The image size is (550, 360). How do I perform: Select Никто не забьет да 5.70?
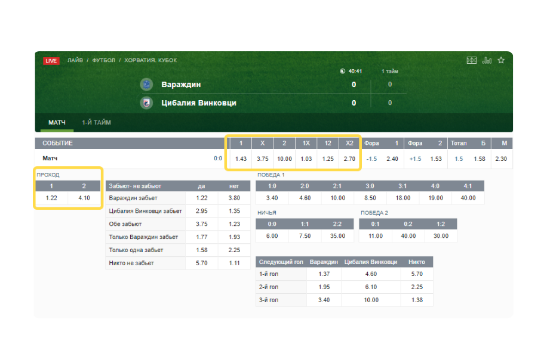point(202,263)
